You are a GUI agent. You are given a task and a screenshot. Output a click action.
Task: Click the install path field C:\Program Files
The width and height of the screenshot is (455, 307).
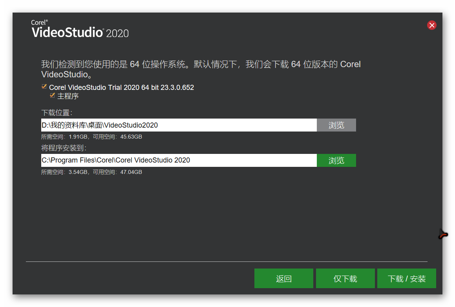click(x=179, y=160)
